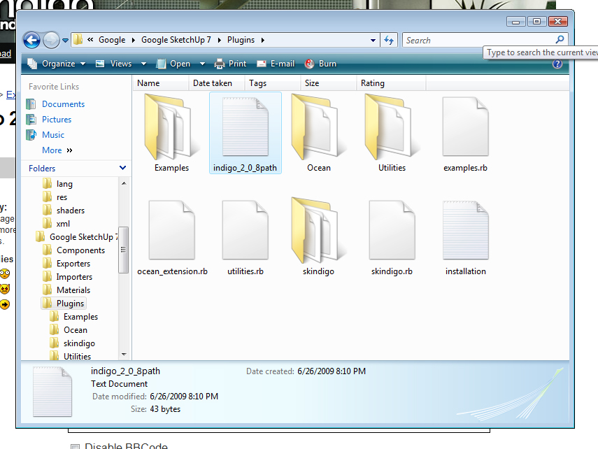Open the installation text document

click(x=465, y=231)
